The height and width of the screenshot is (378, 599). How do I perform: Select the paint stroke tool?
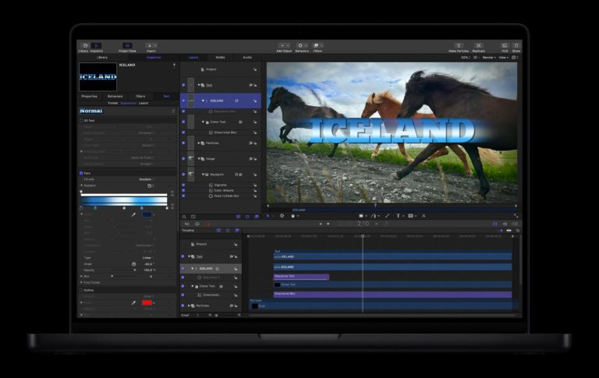[x=387, y=216]
